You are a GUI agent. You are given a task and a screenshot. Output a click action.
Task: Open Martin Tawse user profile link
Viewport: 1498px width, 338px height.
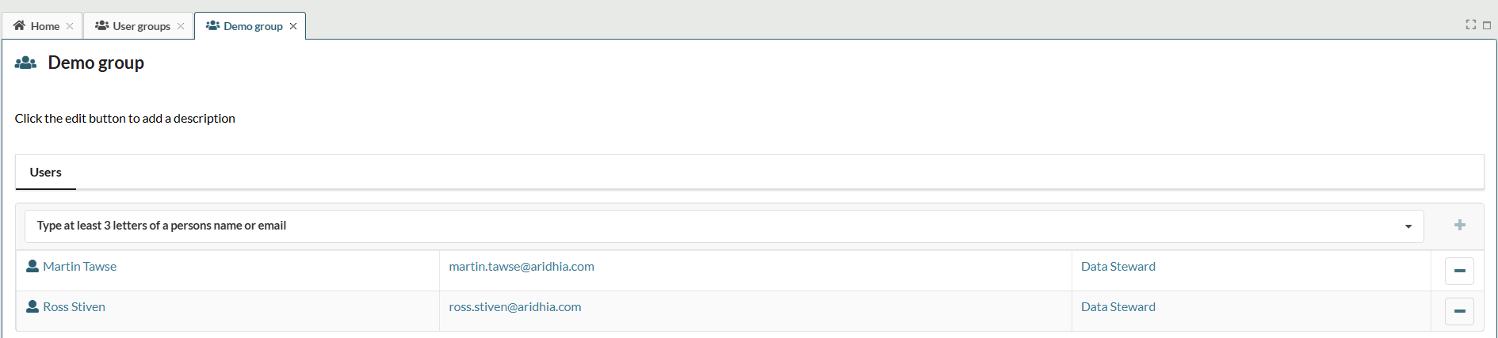coord(80,267)
